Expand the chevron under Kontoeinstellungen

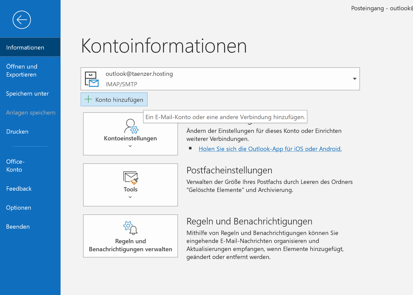(130, 146)
